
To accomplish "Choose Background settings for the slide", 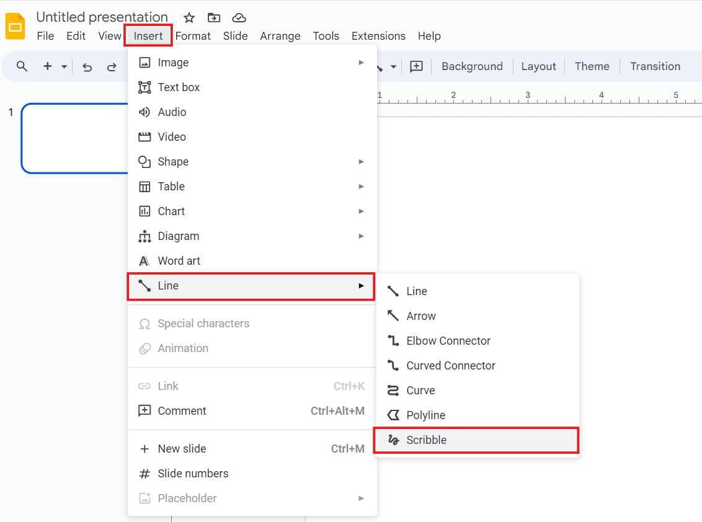I will coord(472,66).
